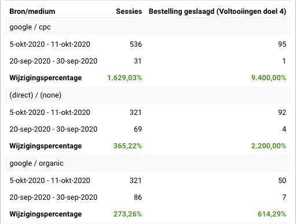Select the google / cpc source row
This screenshot has height=224, width=296.
(148, 27)
